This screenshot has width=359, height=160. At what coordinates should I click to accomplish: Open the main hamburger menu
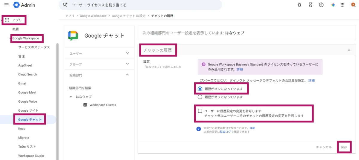7,5
